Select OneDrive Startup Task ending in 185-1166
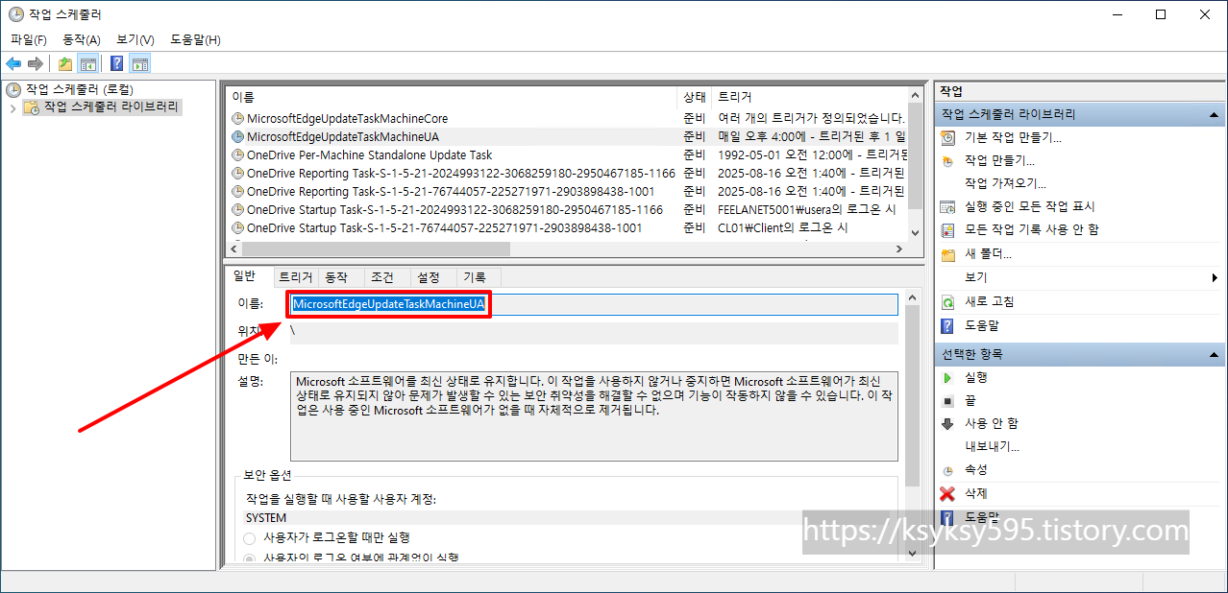The width and height of the screenshot is (1228, 593). [567, 210]
